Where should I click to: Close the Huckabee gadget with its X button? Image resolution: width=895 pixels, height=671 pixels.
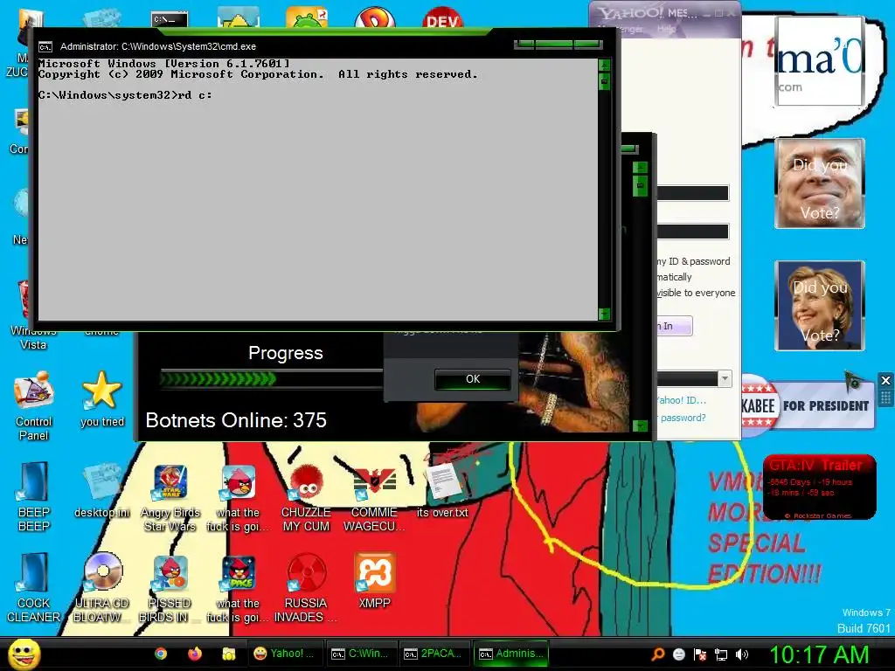tap(885, 380)
